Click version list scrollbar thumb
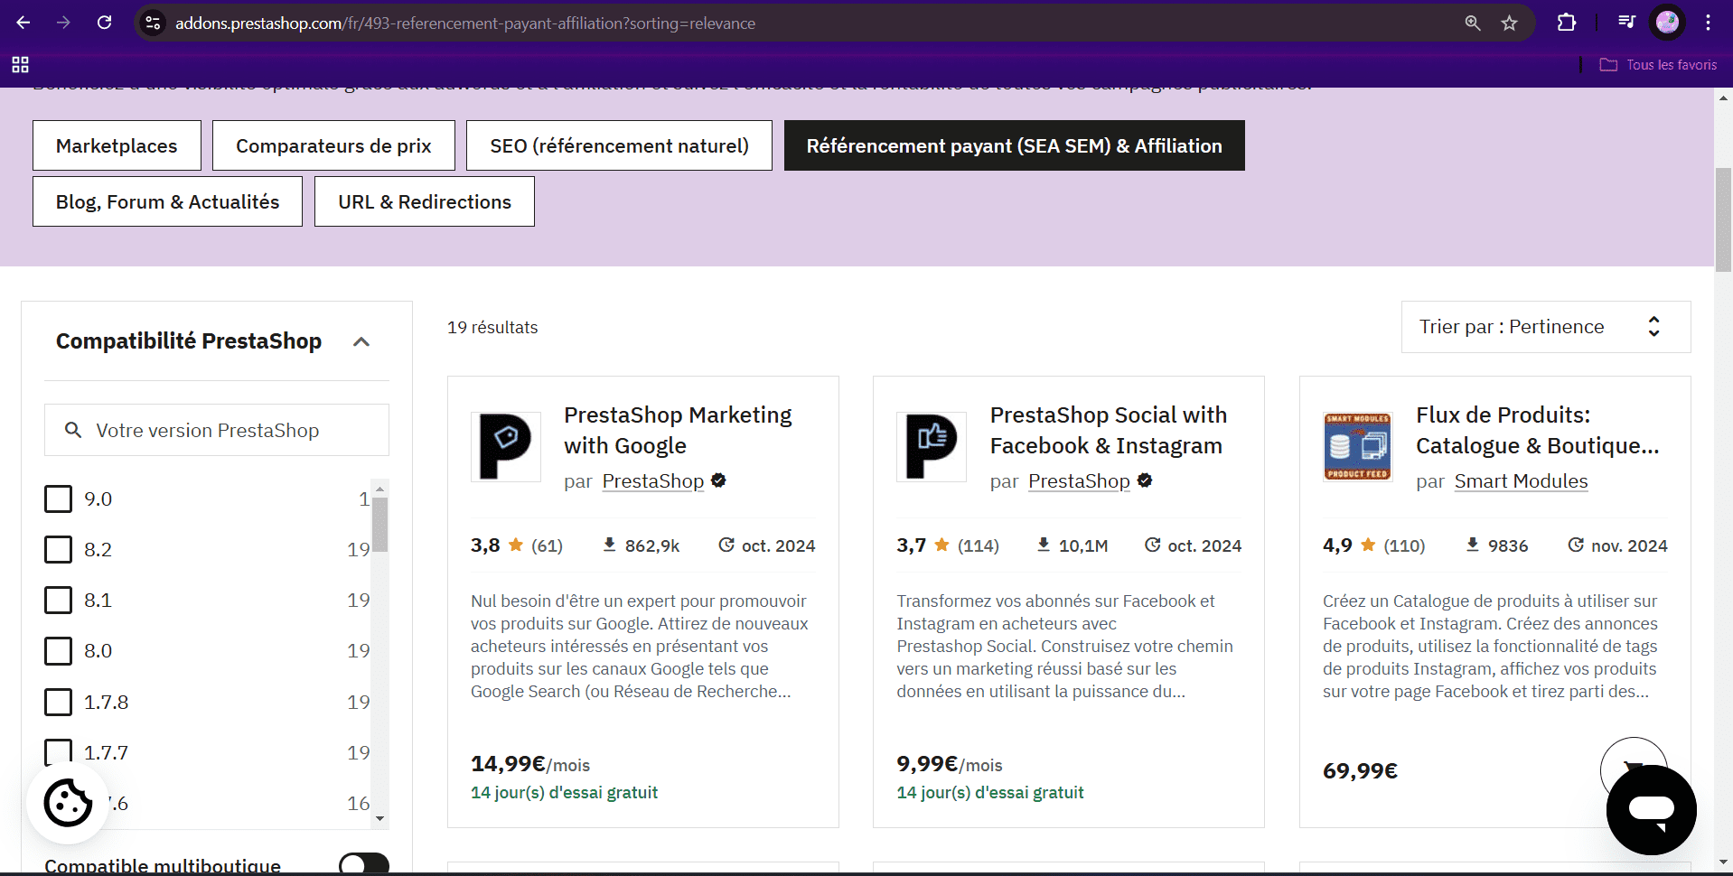 pyautogui.click(x=379, y=524)
